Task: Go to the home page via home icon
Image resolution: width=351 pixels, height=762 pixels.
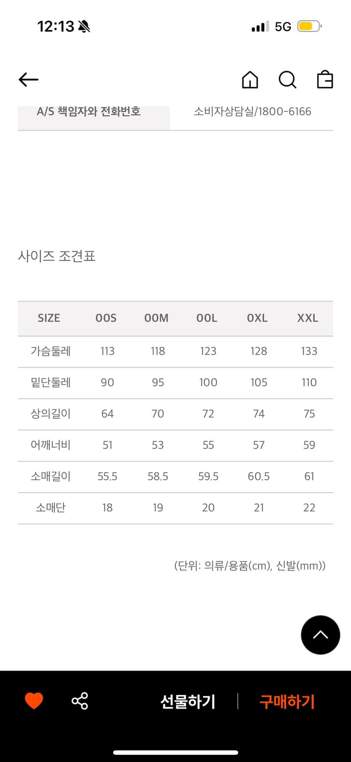Action: [x=250, y=80]
